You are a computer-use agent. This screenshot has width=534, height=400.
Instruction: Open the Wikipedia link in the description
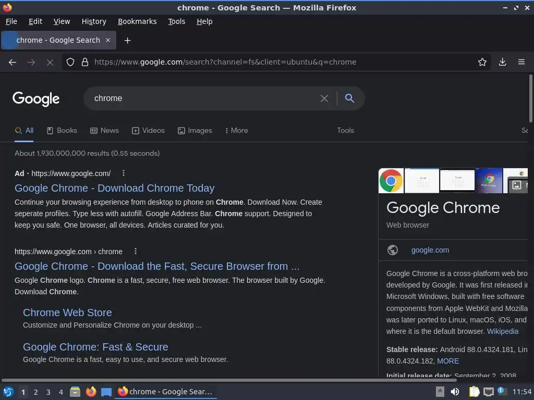(503, 331)
